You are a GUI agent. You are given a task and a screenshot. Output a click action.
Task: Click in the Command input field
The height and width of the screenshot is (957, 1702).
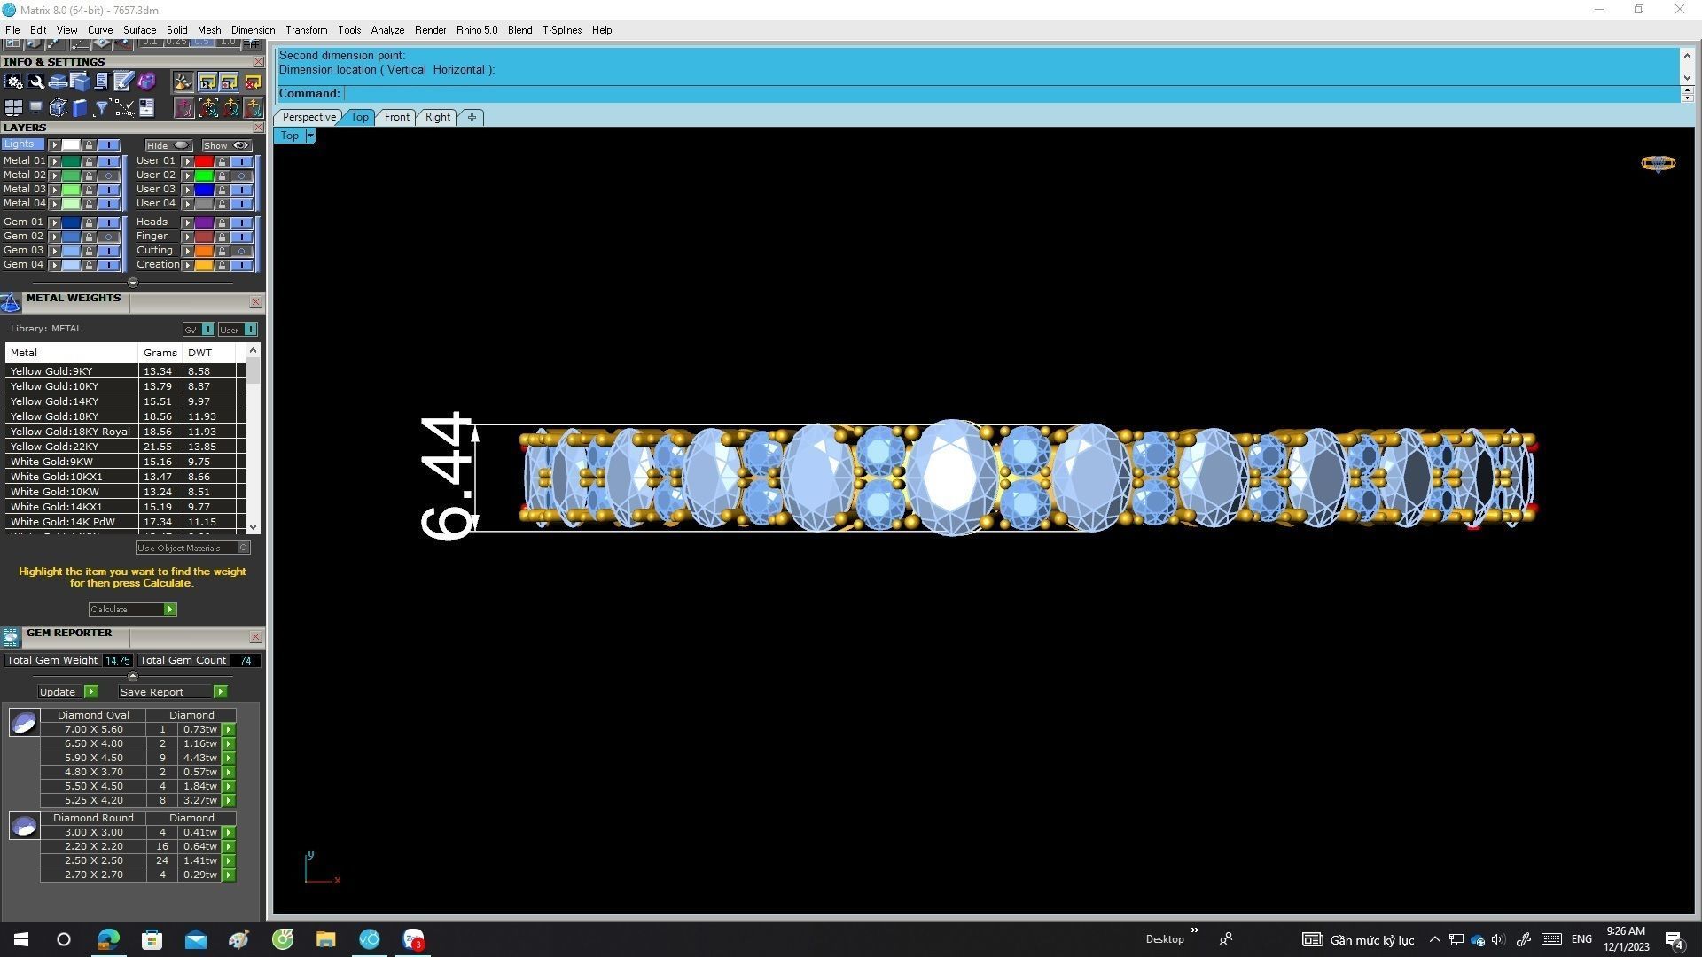[x=1011, y=94]
